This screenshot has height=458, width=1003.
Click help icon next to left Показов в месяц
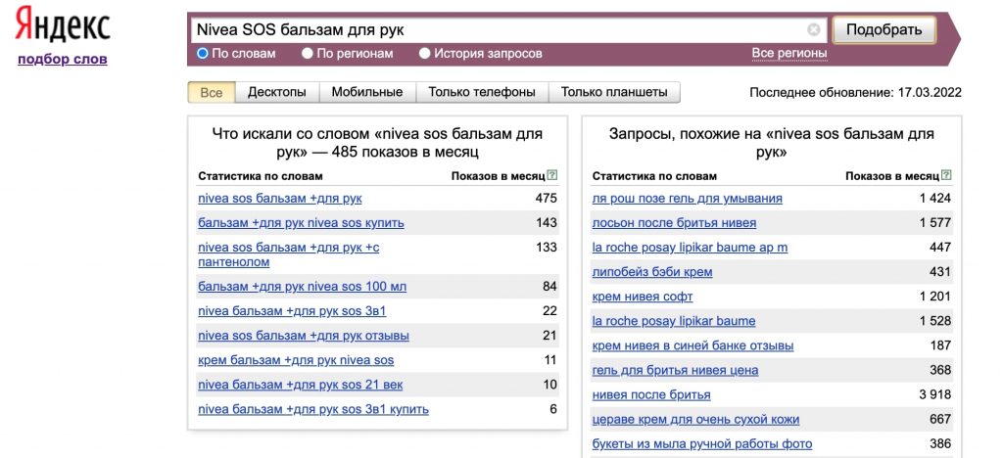pyautogui.click(x=552, y=175)
